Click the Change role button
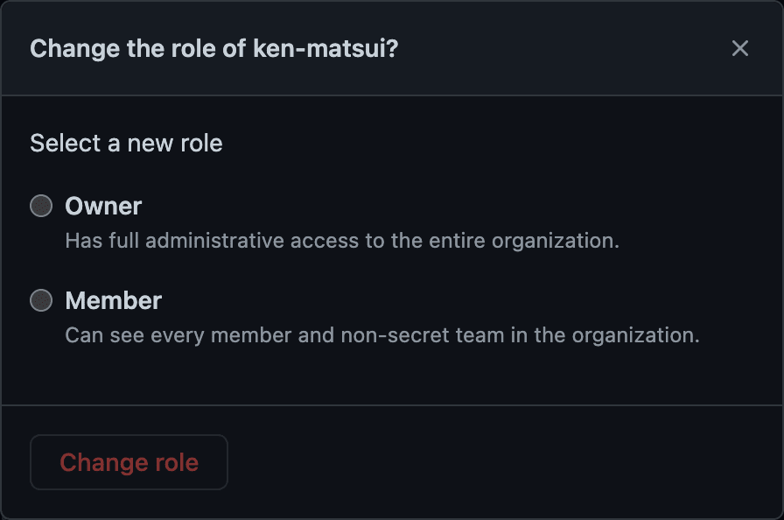Viewport: 784px width, 520px height. pyautogui.click(x=129, y=462)
